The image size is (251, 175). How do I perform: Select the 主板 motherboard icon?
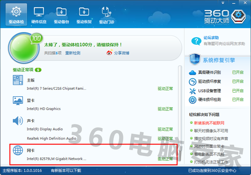(18, 80)
